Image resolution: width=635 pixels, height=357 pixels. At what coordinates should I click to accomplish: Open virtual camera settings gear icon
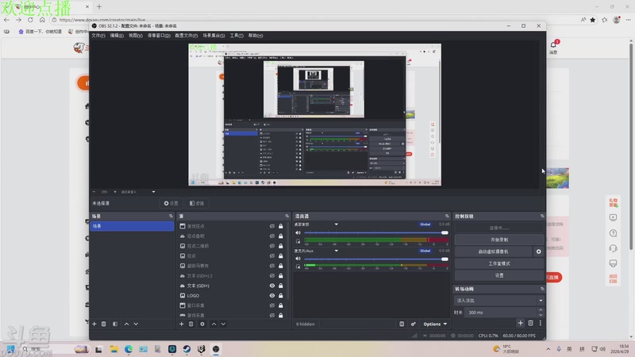(x=539, y=251)
